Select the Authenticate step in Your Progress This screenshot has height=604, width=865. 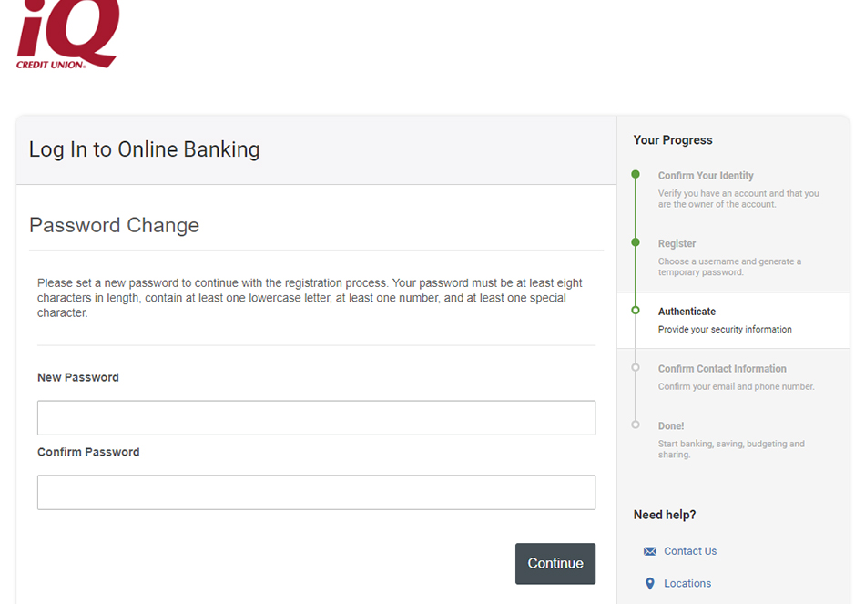click(x=687, y=312)
